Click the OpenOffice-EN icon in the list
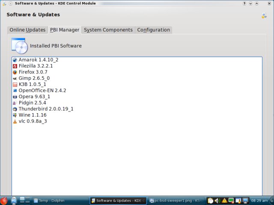 click(x=15, y=91)
